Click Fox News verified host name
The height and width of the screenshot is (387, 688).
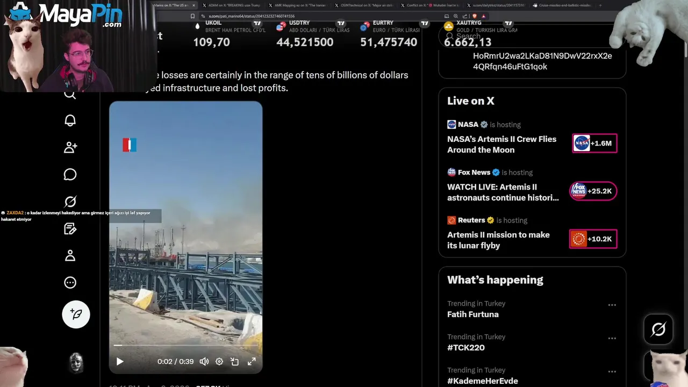coord(474,172)
